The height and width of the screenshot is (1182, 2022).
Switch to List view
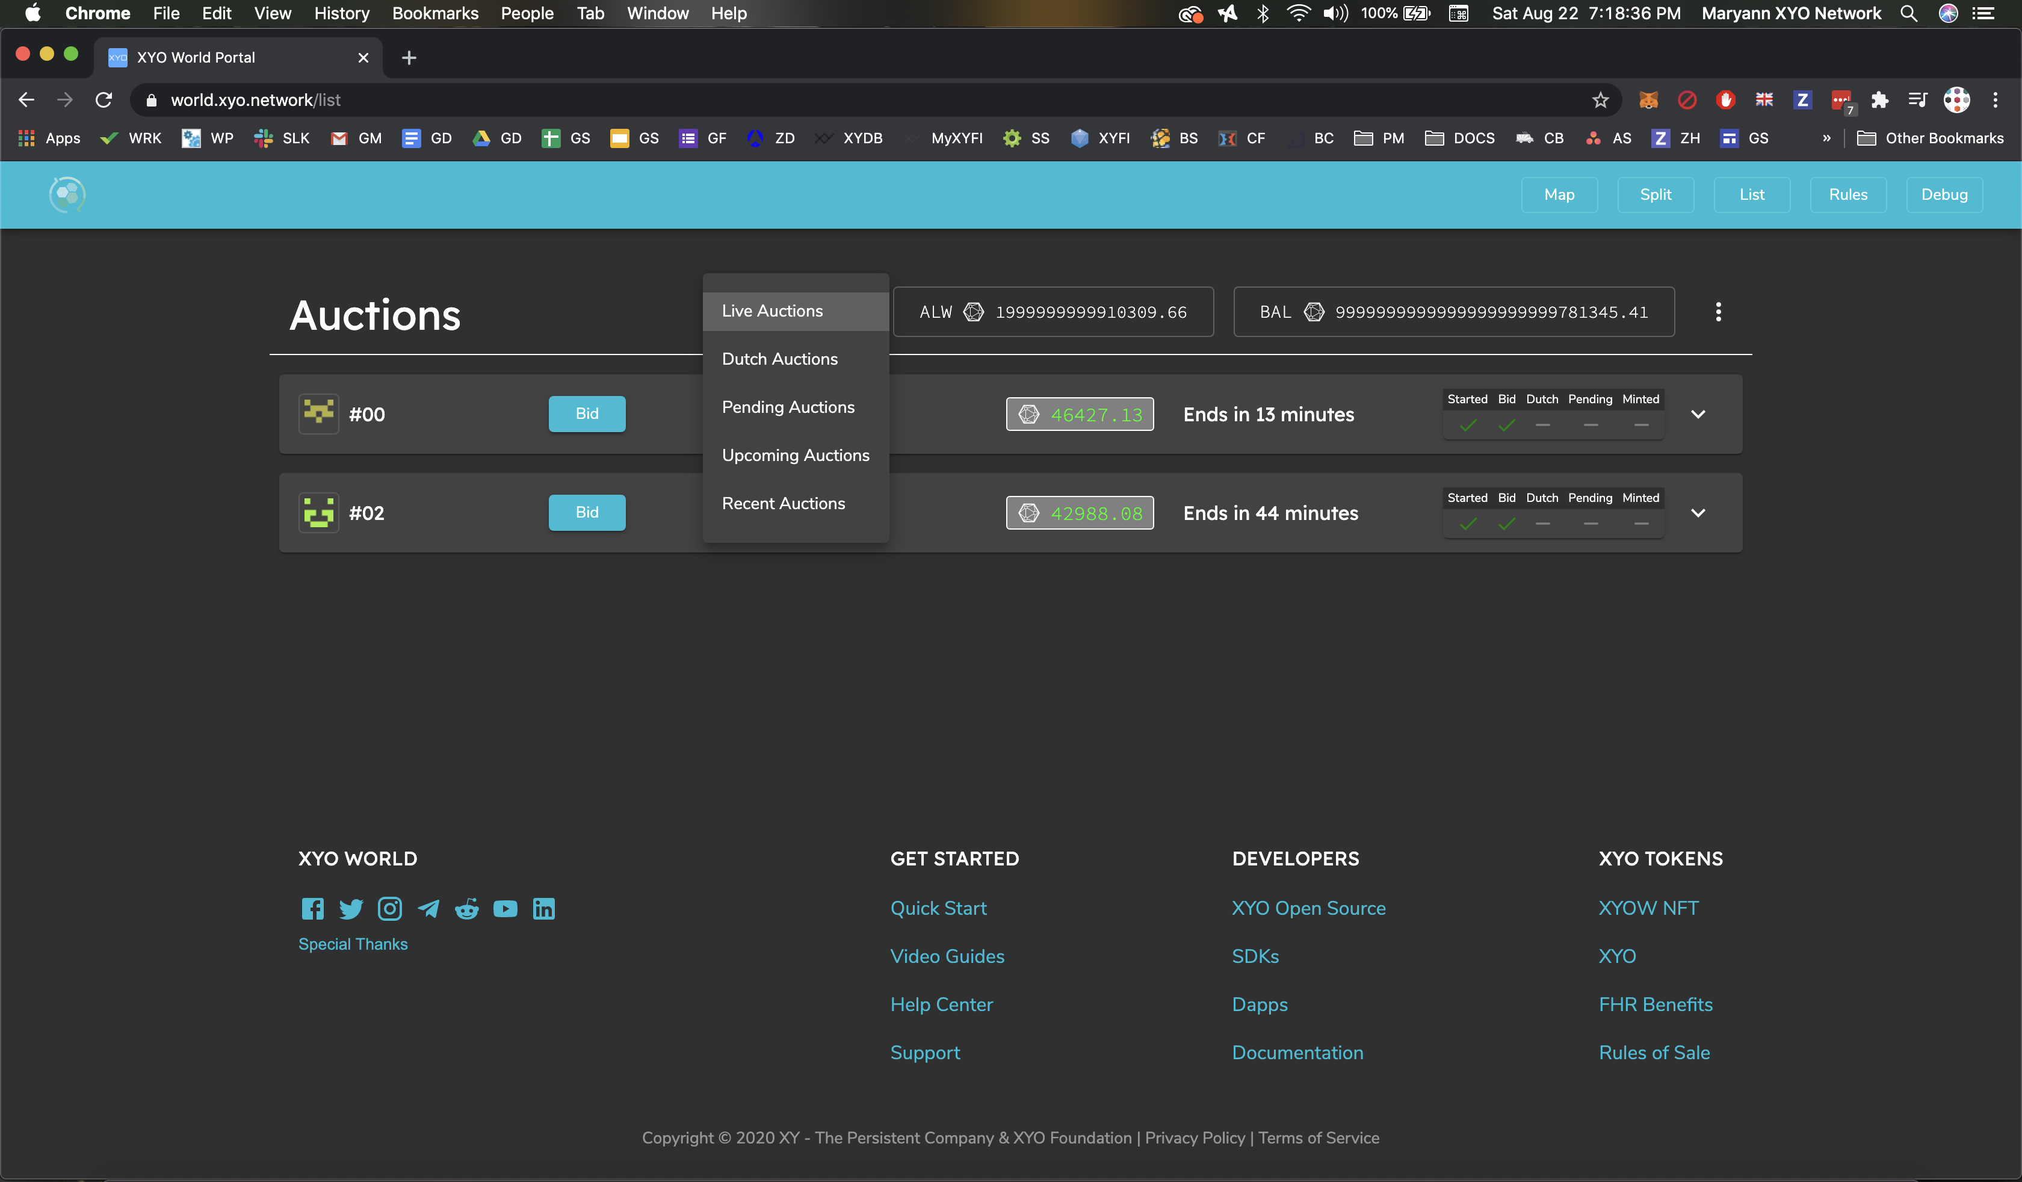(x=1752, y=194)
